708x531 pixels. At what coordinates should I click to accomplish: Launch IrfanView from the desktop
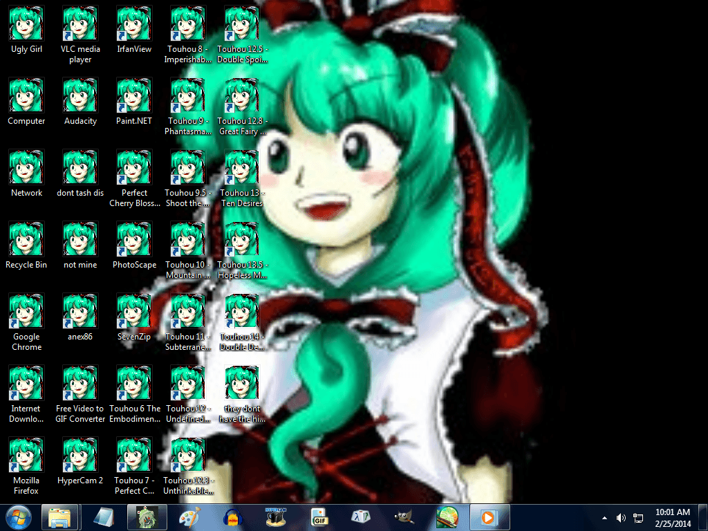133,24
